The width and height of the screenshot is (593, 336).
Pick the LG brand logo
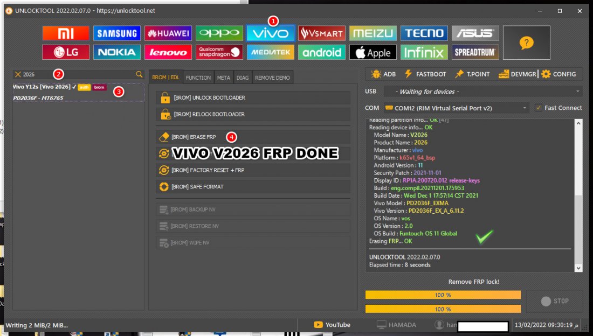click(66, 52)
